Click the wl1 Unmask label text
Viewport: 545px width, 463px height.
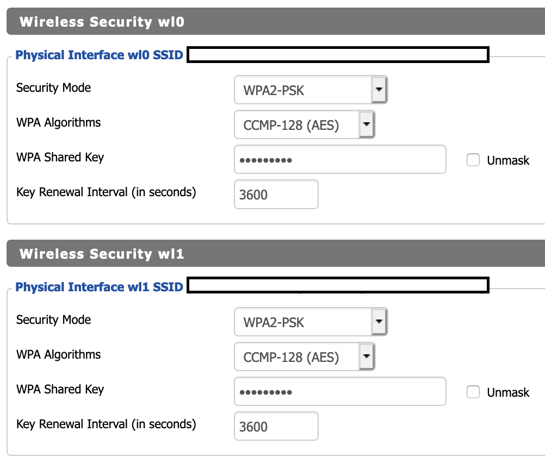(x=508, y=392)
